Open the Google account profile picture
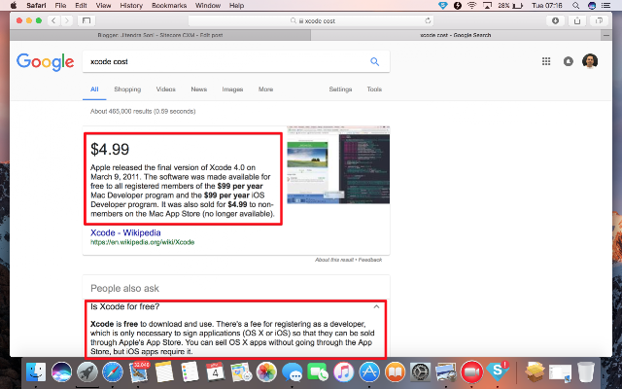The image size is (622, 389). (590, 61)
